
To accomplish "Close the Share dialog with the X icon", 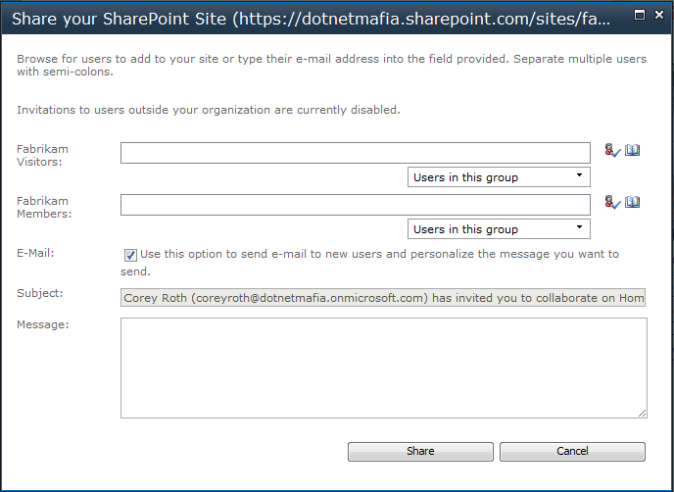I will click(659, 15).
